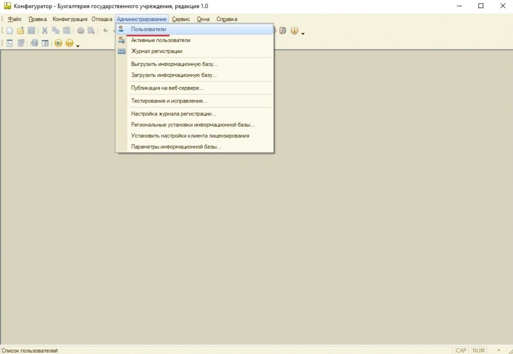
Task: Click the status text Список пользователей
Action: tap(30, 350)
